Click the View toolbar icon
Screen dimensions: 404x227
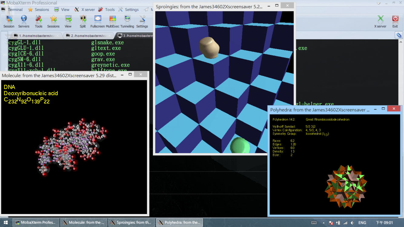click(x=68, y=21)
